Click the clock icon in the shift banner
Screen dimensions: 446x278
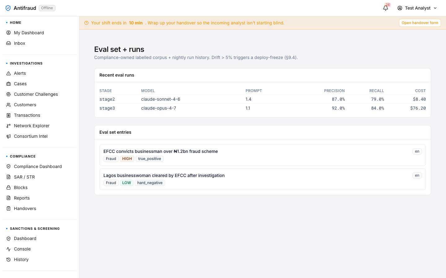86,23
